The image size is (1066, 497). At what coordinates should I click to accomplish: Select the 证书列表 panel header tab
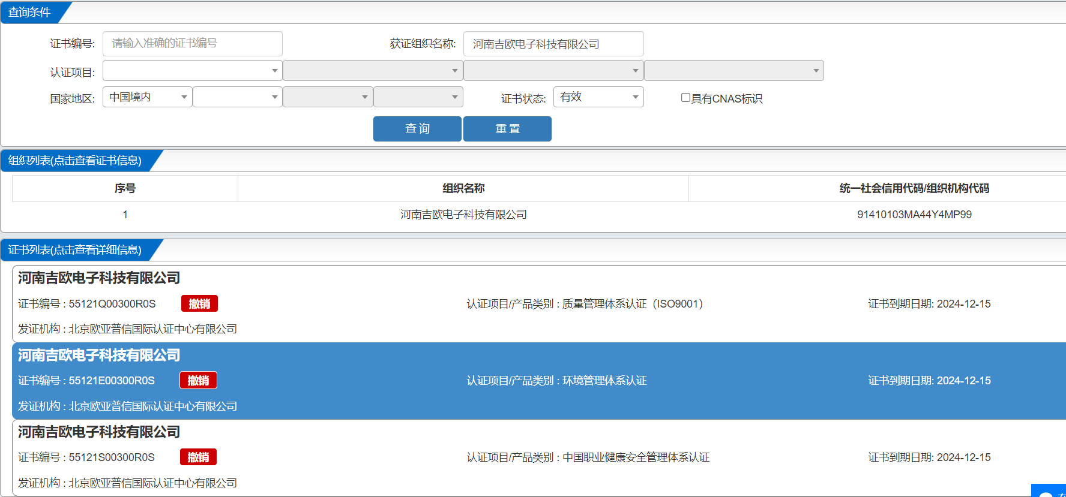[75, 250]
